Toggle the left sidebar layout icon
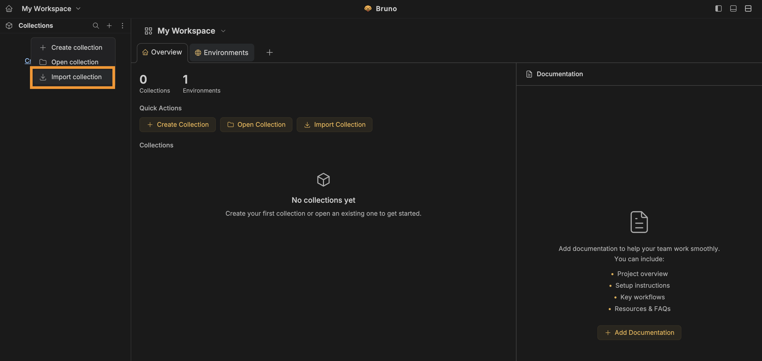This screenshot has height=361, width=762. coord(718,8)
